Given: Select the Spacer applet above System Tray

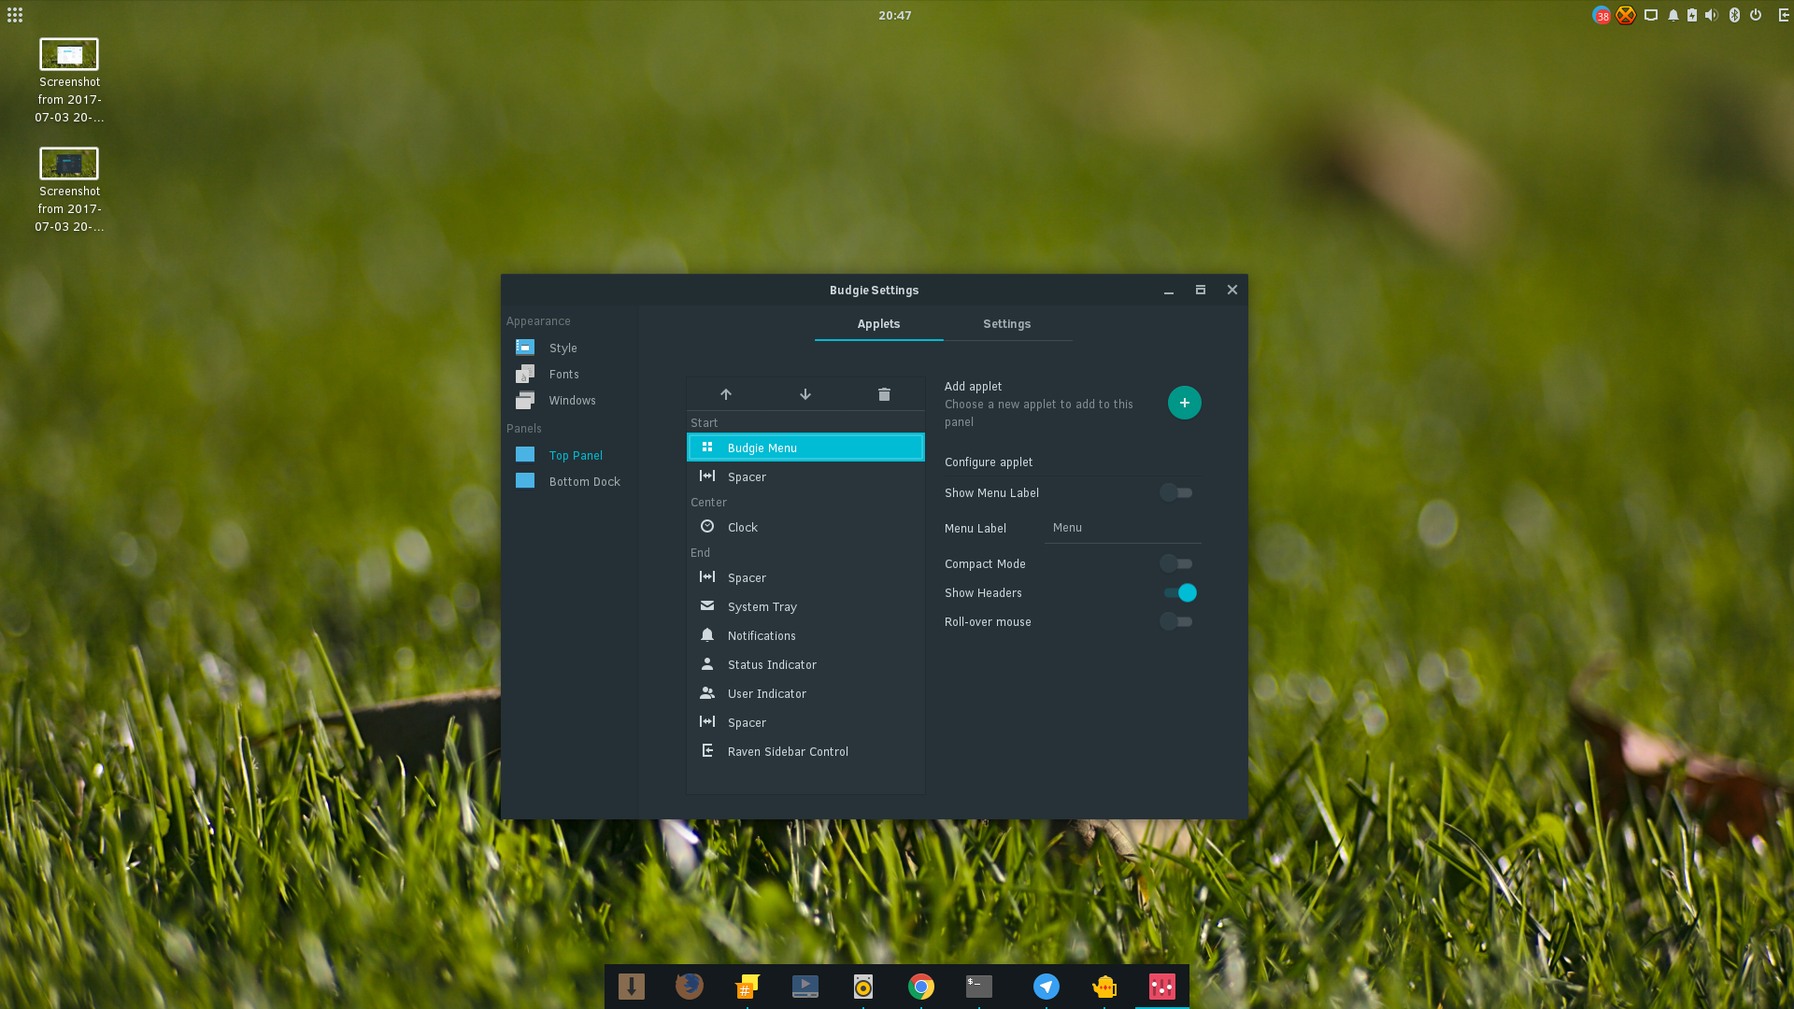Looking at the screenshot, I should pyautogui.click(x=805, y=577).
